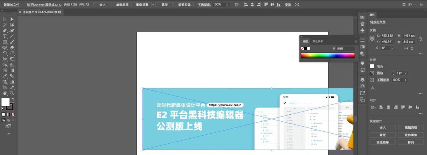Select the Zoom tool
Image resolution: width=427 pixels, height=155 pixels.
12,93
